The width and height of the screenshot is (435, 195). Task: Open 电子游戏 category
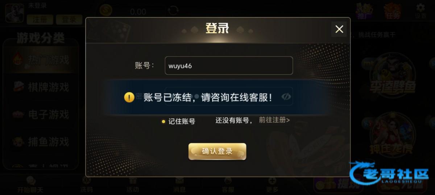(41, 114)
